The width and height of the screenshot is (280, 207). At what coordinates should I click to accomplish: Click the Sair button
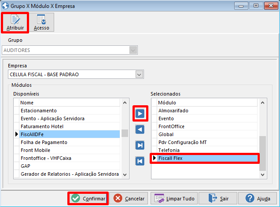(218, 199)
